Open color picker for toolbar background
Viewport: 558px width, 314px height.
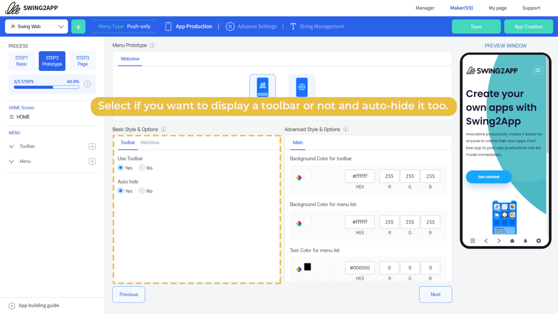(299, 178)
